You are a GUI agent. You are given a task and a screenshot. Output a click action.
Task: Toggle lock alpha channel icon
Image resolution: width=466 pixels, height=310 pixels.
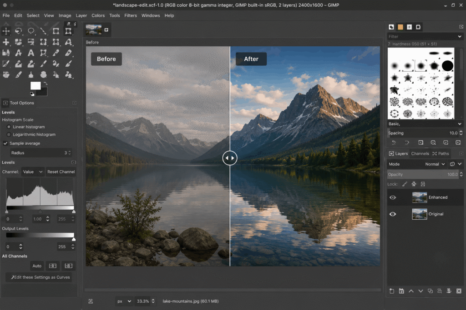click(423, 184)
